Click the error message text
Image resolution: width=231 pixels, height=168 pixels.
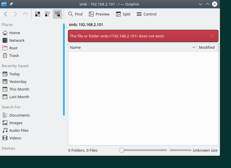click(117, 36)
